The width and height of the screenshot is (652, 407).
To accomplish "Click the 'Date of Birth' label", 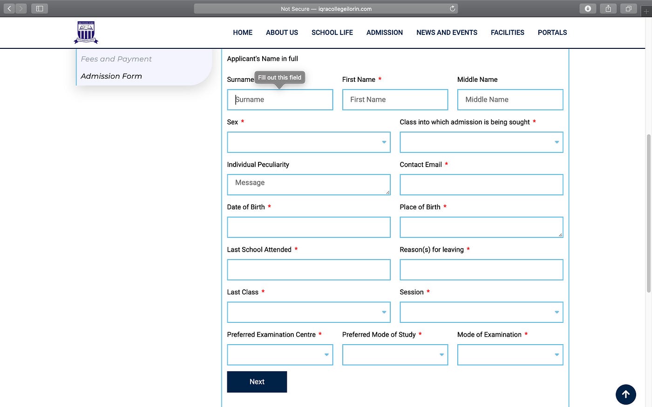I will click(x=246, y=207).
